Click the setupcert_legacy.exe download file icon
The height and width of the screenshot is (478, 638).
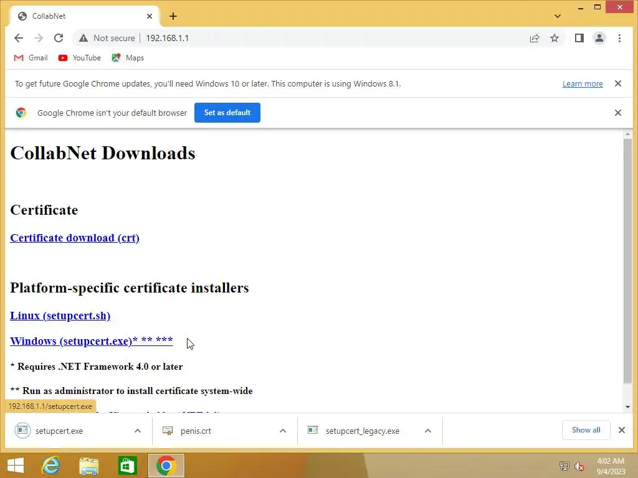313,430
